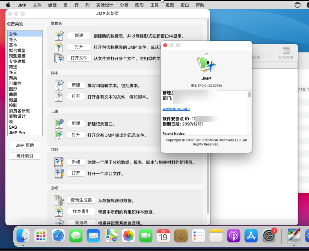This screenshot has height=251, width=309.
Task: Click 打开 button for journal file
Action: 76,135
